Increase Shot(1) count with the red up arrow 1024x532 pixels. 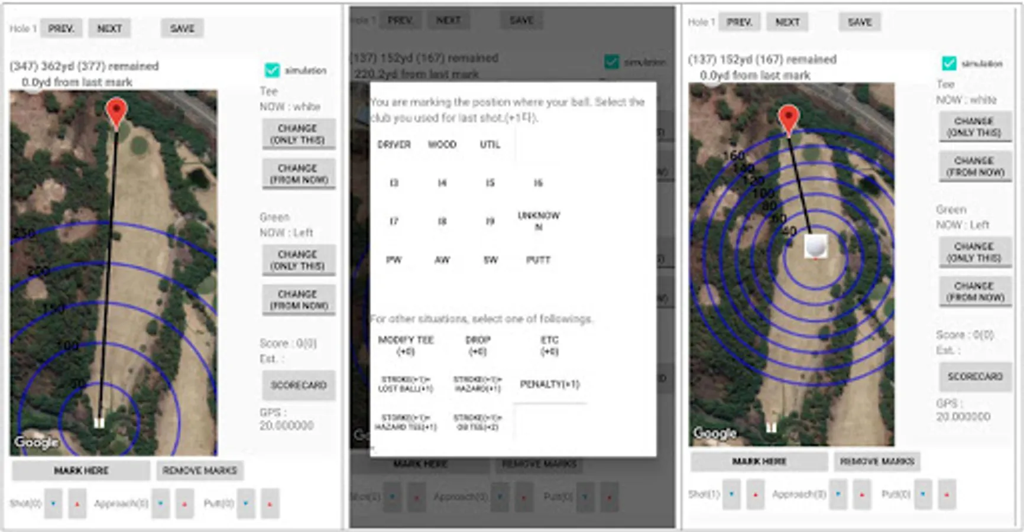pyautogui.click(x=755, y=494)
